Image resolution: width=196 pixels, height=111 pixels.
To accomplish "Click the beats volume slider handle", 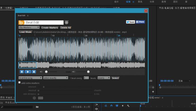I will click(x=88, y=72).
